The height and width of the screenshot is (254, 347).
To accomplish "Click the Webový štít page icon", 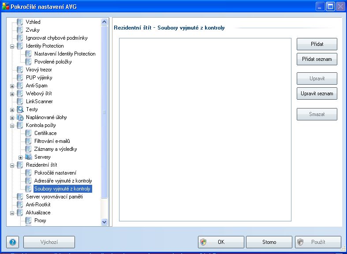I will coord(20,93).
